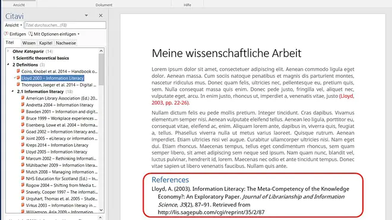Select Andretta 2004 – Information literacy title
392x220 pixels.
coord(59,105)
